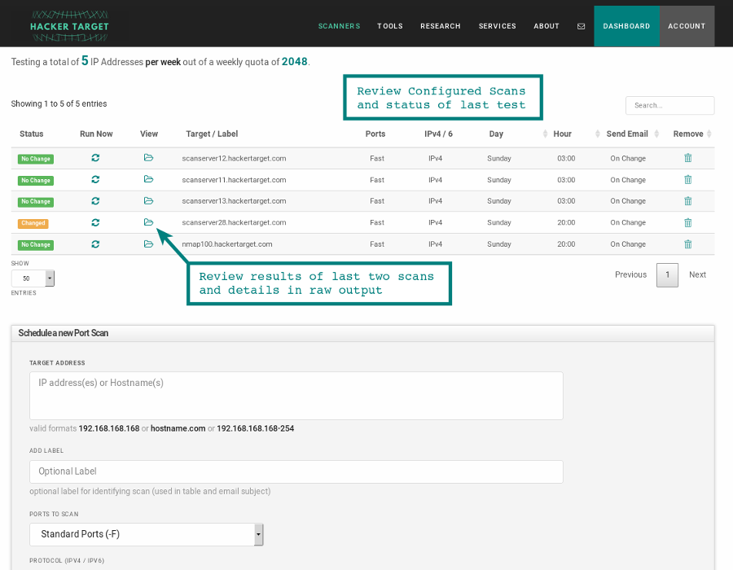Click the View column header
This screenshot has height=570, width=733.
pyautogui.click(x=149, y=134)
